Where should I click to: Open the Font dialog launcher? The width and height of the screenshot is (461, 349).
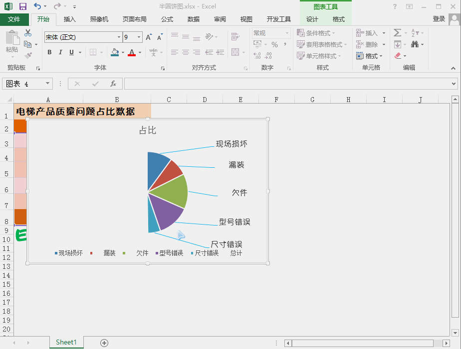(163, 68)
